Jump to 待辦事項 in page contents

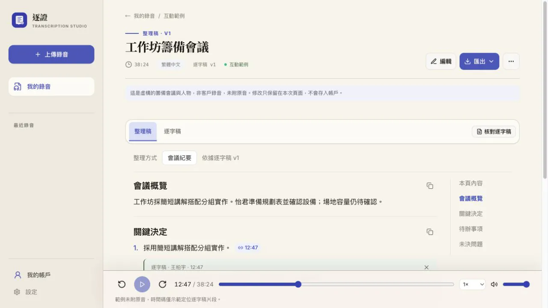(471, 229)
